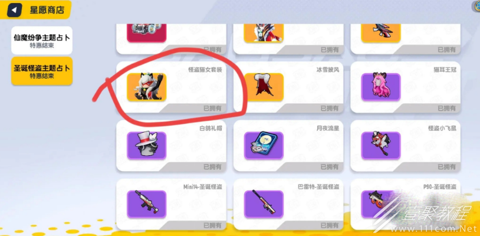Select the 白鸽礼帽 top hat icon

coord(147,146)
